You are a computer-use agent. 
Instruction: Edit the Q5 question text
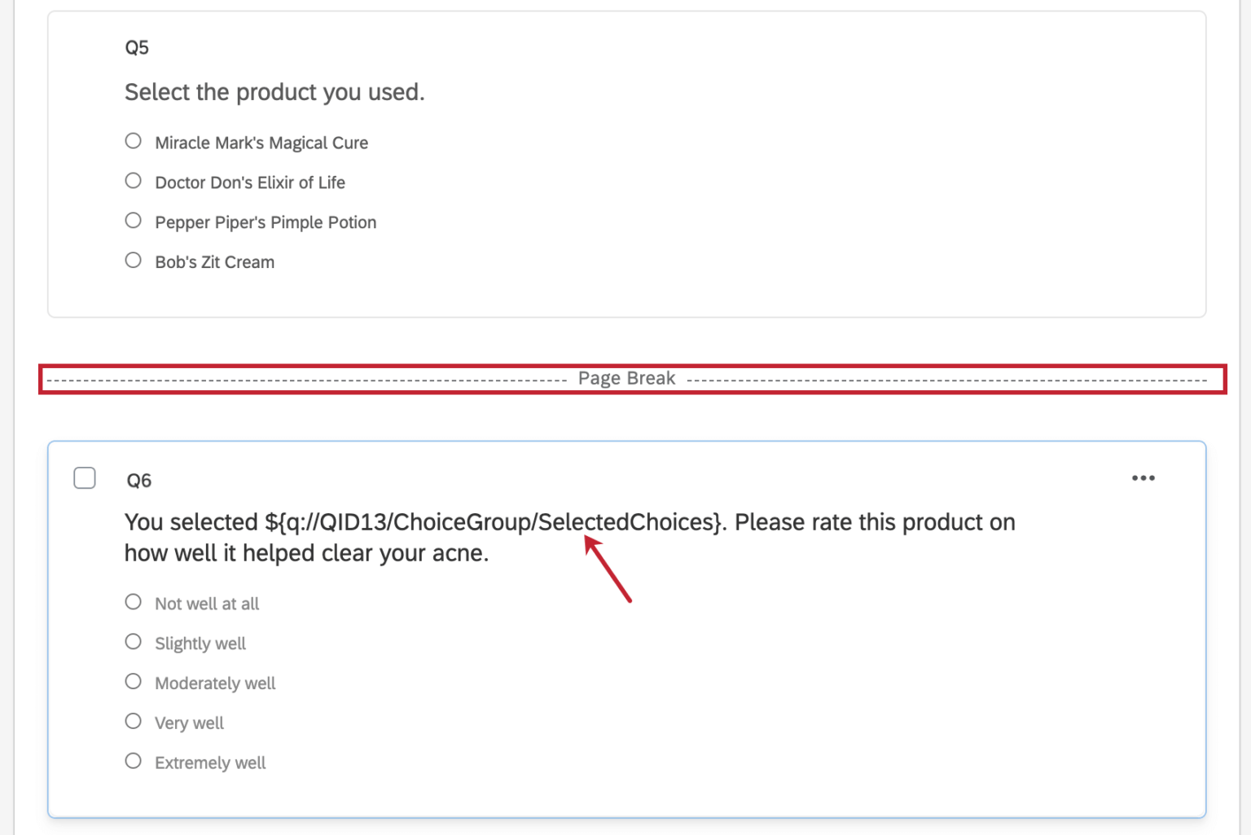click(274, 92)
